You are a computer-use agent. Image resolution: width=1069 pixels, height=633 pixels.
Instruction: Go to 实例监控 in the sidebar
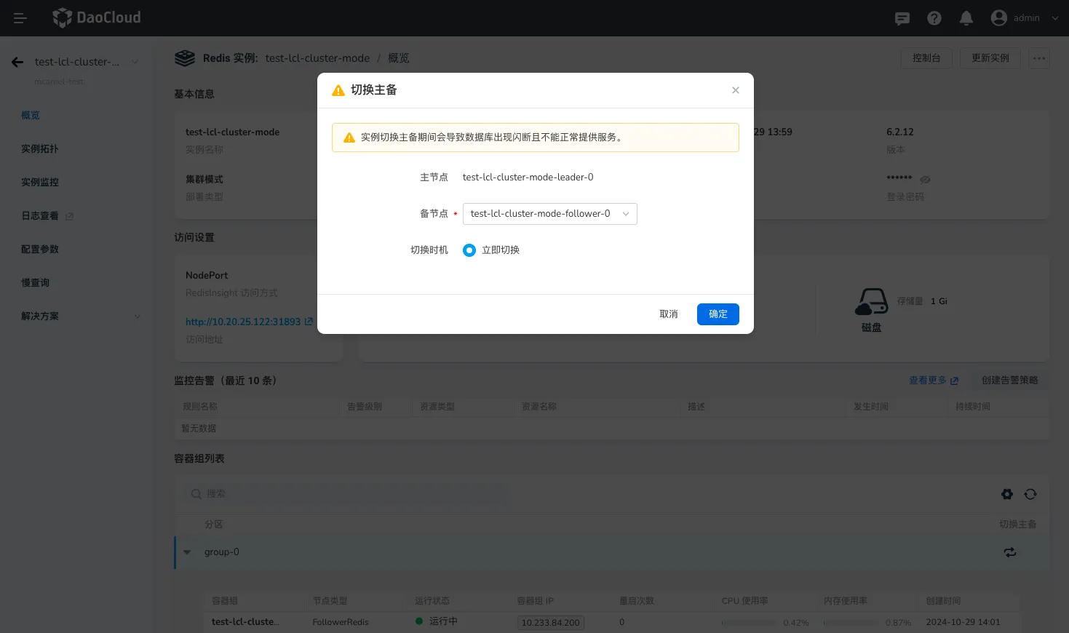[x=40, y=183]
